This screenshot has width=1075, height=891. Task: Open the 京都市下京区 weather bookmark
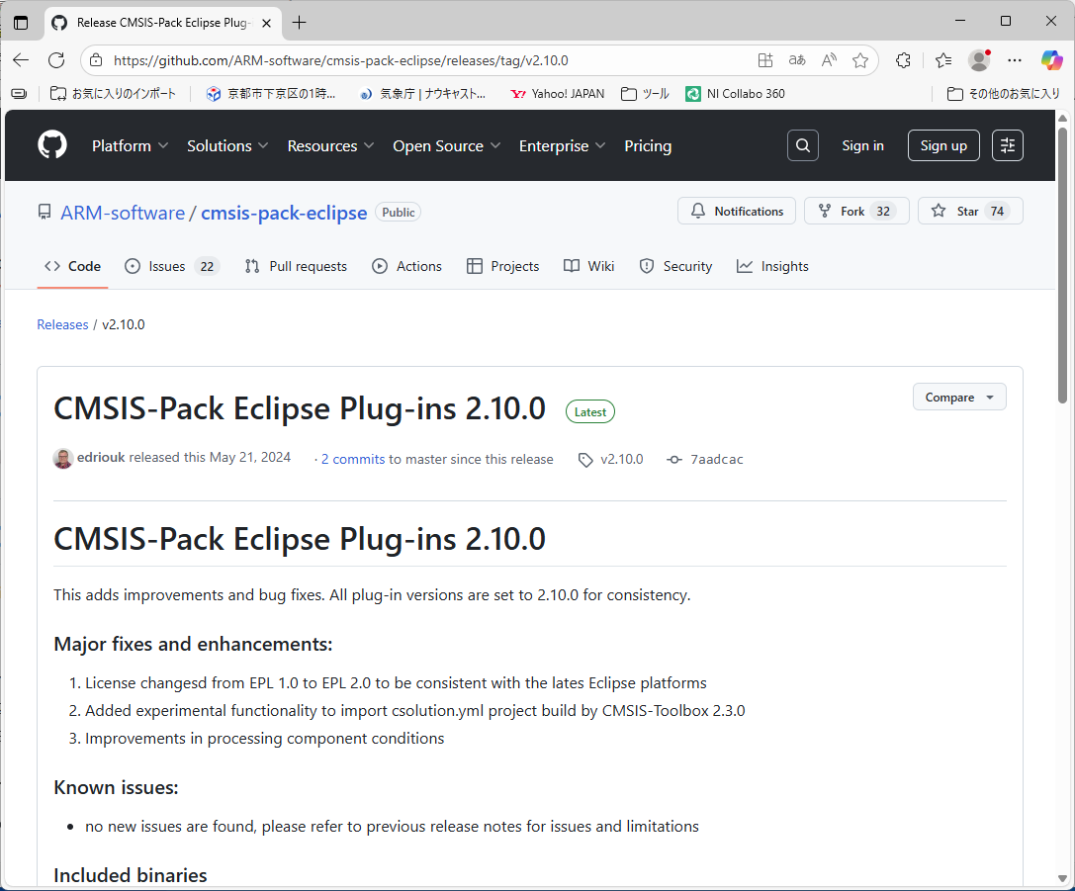tap(271, 94)
